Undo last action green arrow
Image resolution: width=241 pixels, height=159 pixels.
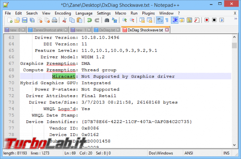click(89, 20)
